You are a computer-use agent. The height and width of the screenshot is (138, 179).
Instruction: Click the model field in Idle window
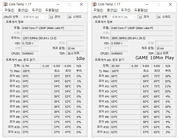[x=53, y=28]
